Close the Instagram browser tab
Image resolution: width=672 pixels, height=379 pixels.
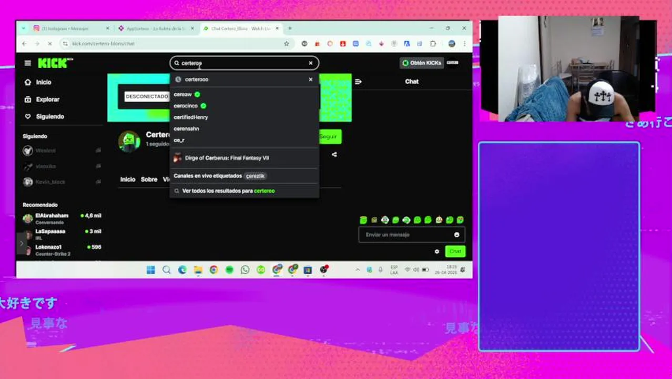pos(107,28)
